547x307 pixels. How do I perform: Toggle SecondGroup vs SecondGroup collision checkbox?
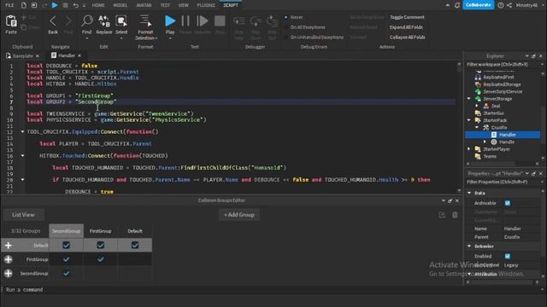(x=66, y=274)
